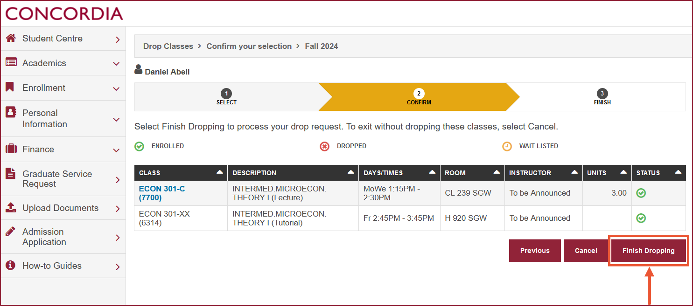
Task: Expand the Academics dropdown chevron
Action: pos(117,64)
